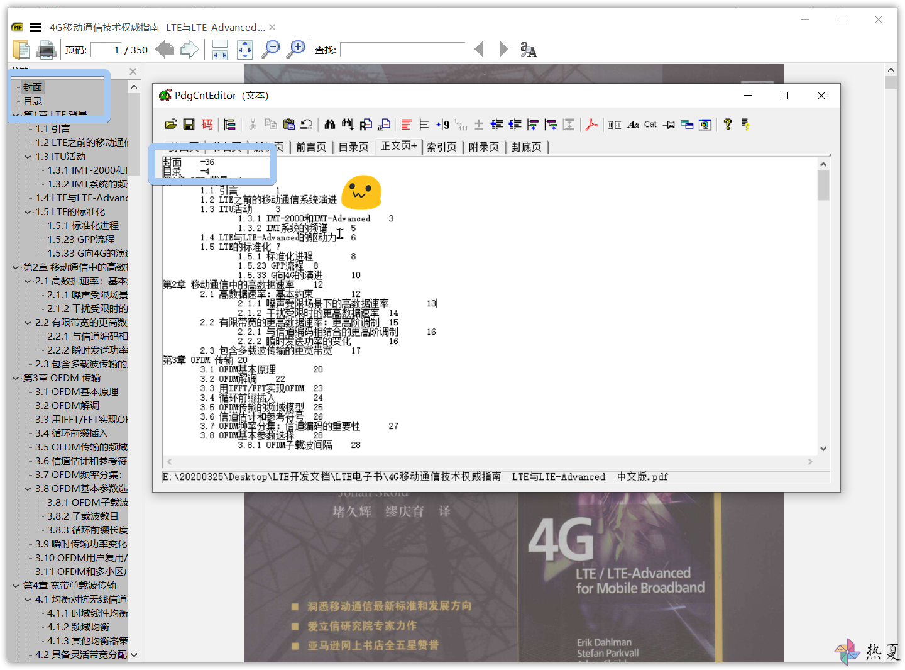
Task: Close the document tab 4G移动通信技术权威指南
Action: pyautogui.click(x=272, y=27)
